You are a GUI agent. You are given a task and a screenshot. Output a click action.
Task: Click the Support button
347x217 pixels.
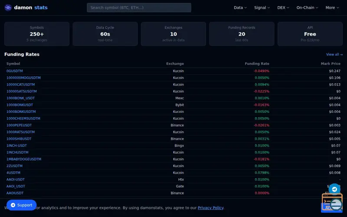coord(21,205)
